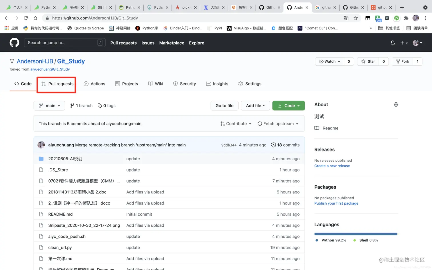The height and width of the screenshot is (270, 432).
Task: Open Chrome's three-dot menu
Action: tap(425, 18)
